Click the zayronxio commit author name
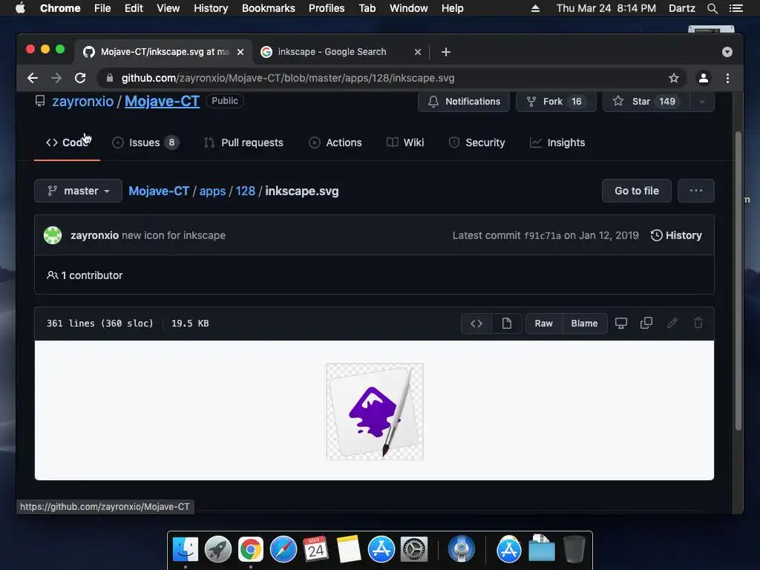Screen dimensions: 760x570 click(94, 235)
